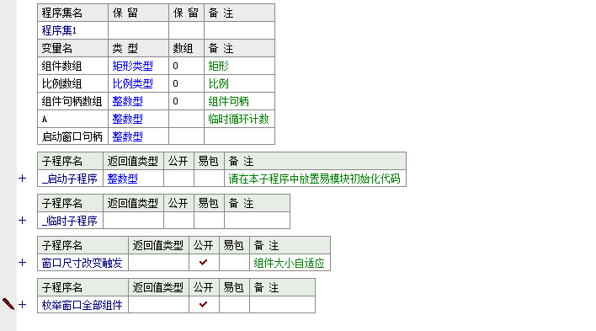
Task: Select the _启动子程序 subroutine name
Action: [x=70, y=179]
